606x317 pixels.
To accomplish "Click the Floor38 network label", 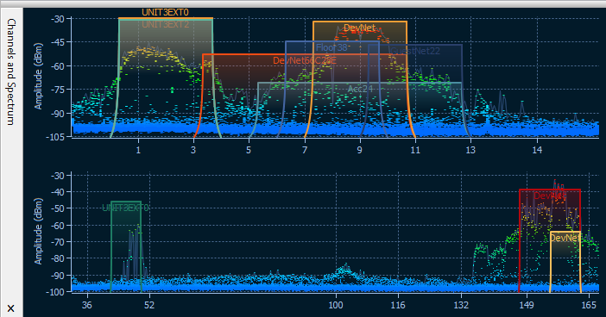I will tap(331, 47).
